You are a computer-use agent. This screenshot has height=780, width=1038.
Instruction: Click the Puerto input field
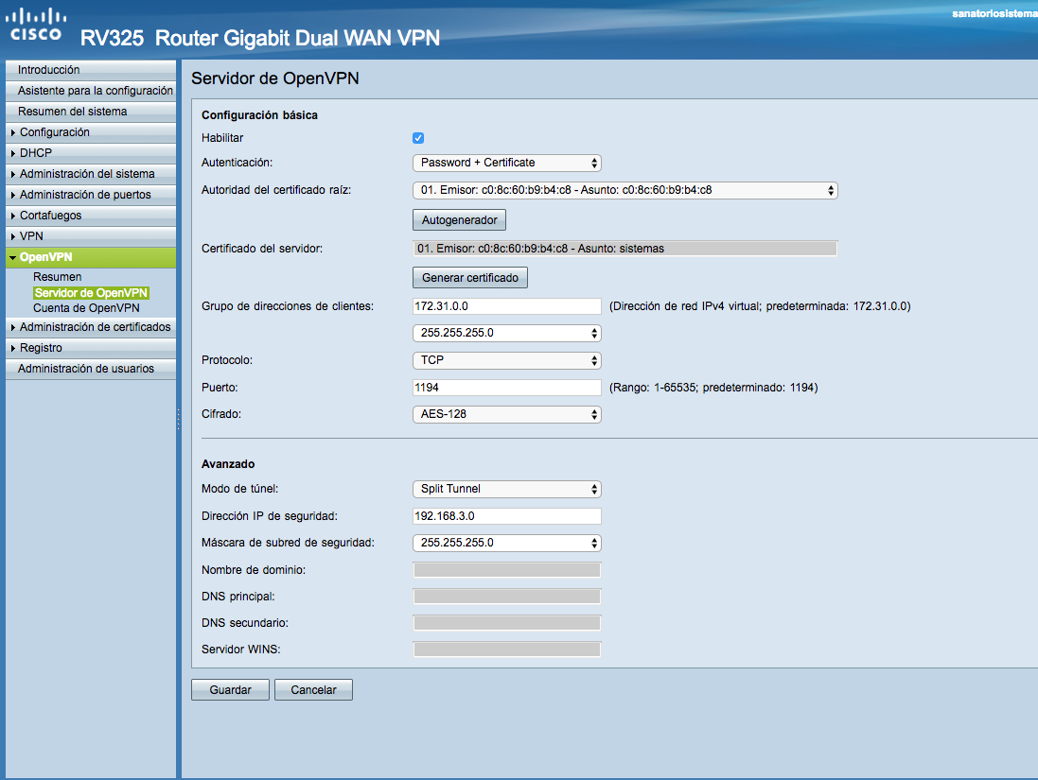tap(506, 388)
